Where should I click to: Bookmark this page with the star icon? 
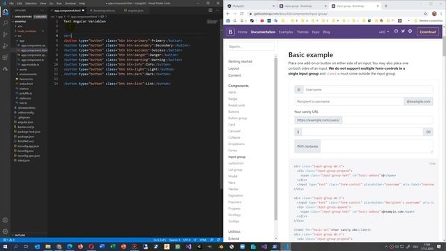426,14
